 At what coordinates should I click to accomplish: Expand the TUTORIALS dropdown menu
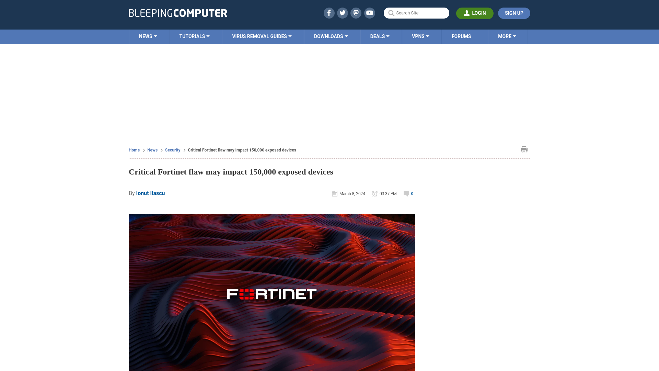coord(194,36)
